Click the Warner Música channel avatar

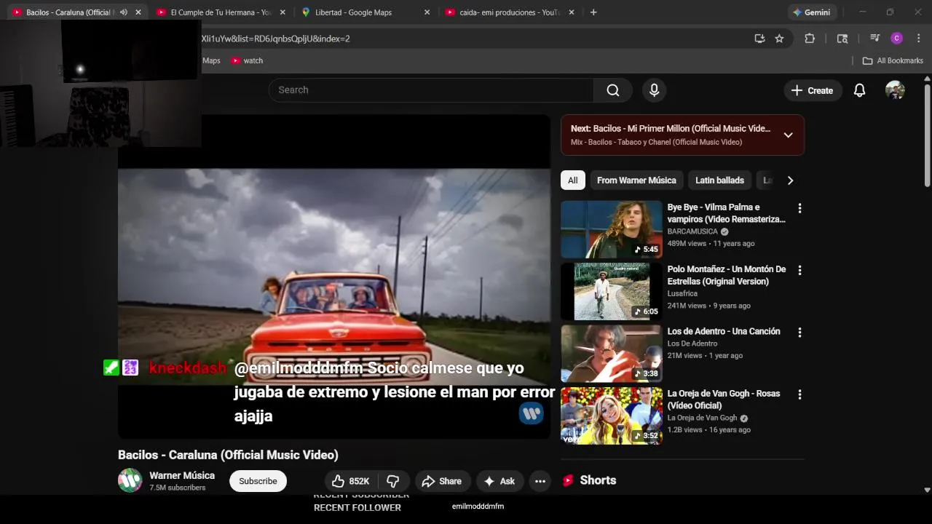[130, 480]
